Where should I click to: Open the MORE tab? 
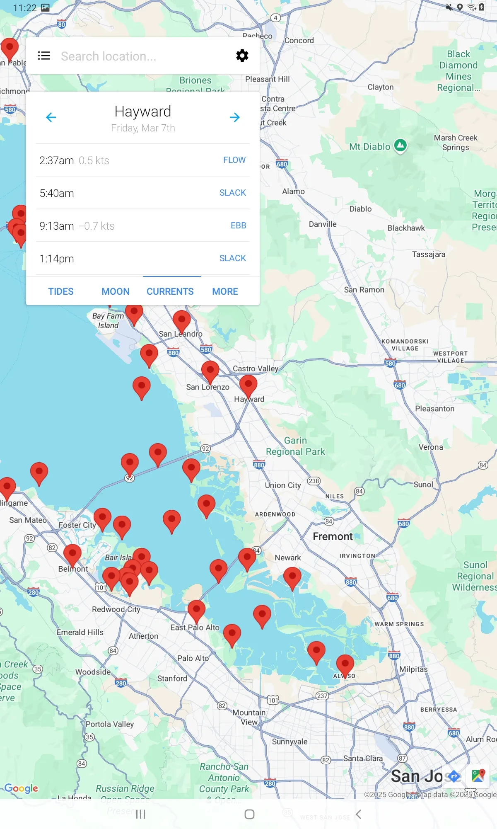[225, 291]
